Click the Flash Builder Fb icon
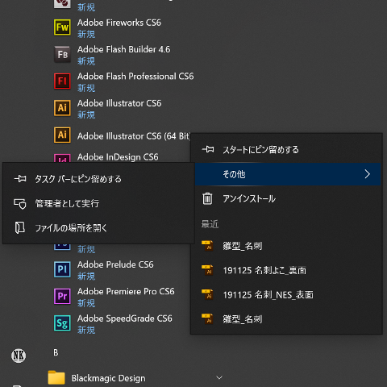 62,54
